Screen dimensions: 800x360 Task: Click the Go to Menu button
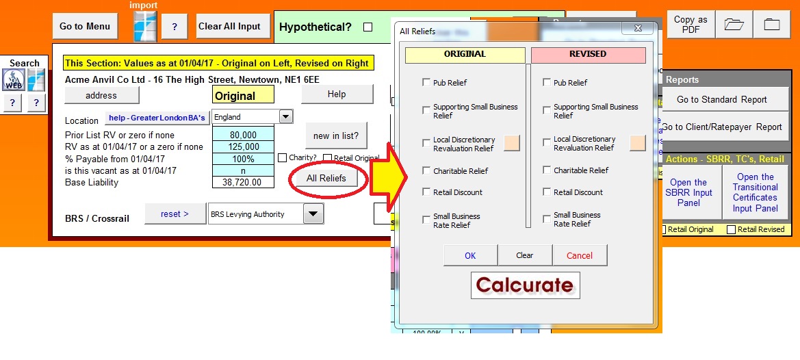tap(85, 27)
